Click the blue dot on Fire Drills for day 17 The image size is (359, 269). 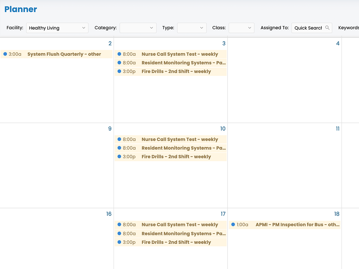coord(119,242)
